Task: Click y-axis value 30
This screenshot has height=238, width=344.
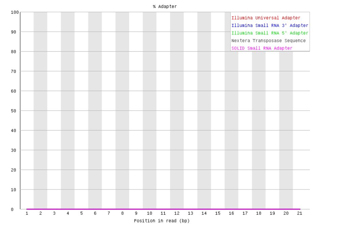Action: pyautogui.click(x=13, y=150)
